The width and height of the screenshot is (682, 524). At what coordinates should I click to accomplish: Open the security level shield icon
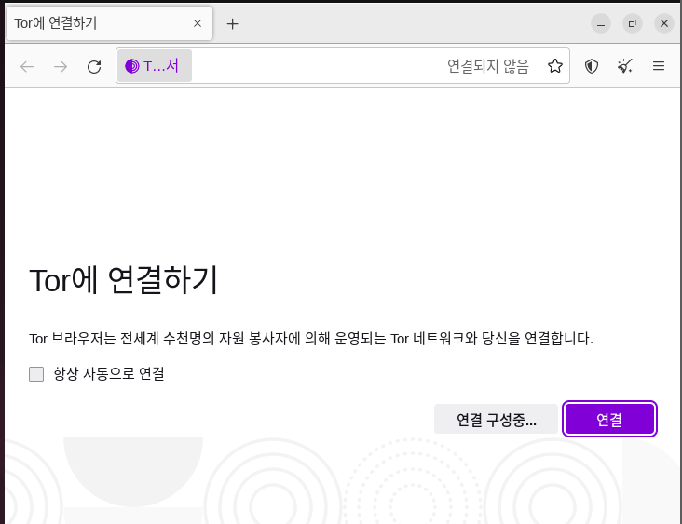592,66
